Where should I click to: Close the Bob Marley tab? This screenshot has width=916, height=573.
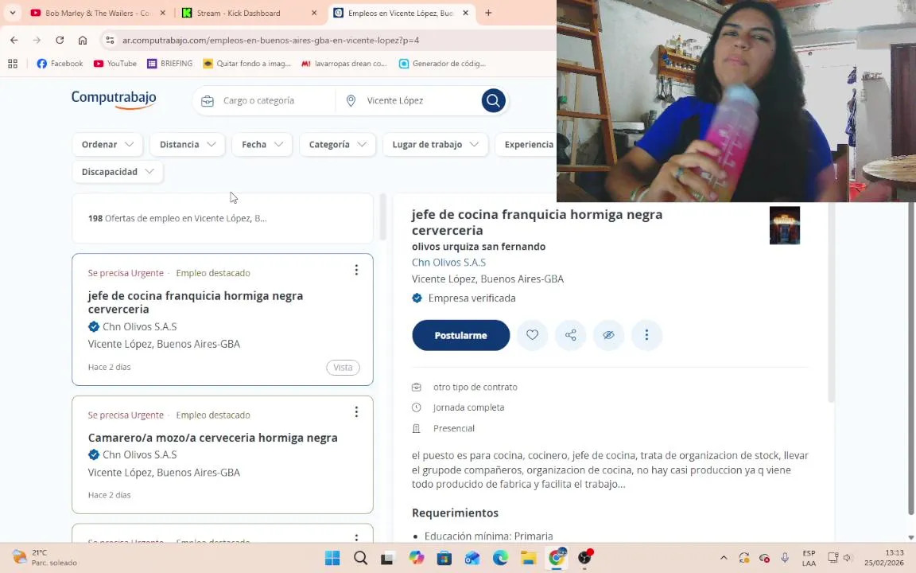163,13
